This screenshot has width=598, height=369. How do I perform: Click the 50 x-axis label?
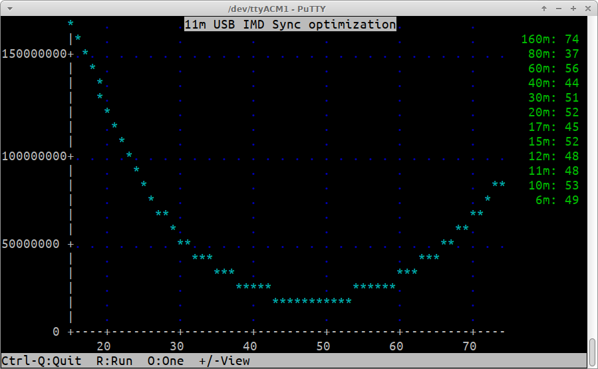tap(323, 346)
